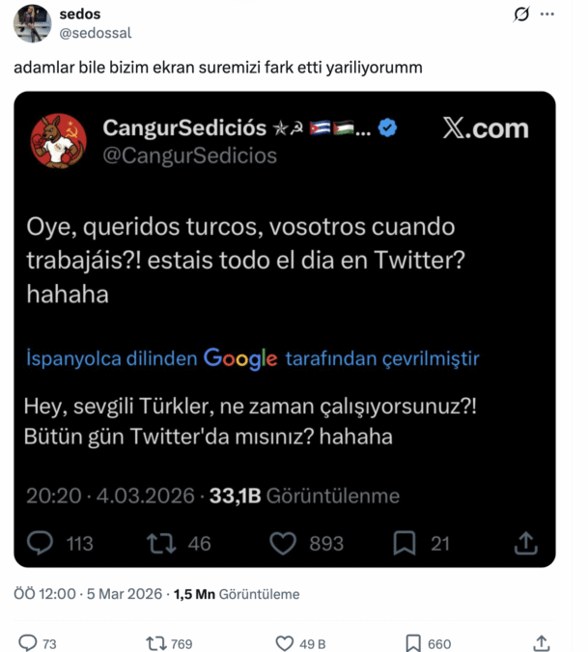Open sedos profile picture
588x652 pixels.
[x=32, y=23]
